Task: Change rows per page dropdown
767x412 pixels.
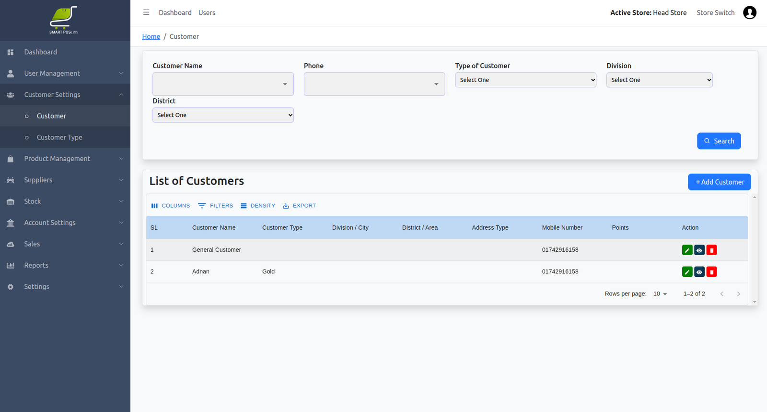Action: [660, 294]
